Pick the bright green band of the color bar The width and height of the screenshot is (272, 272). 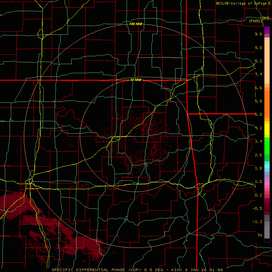coord(267,145)
